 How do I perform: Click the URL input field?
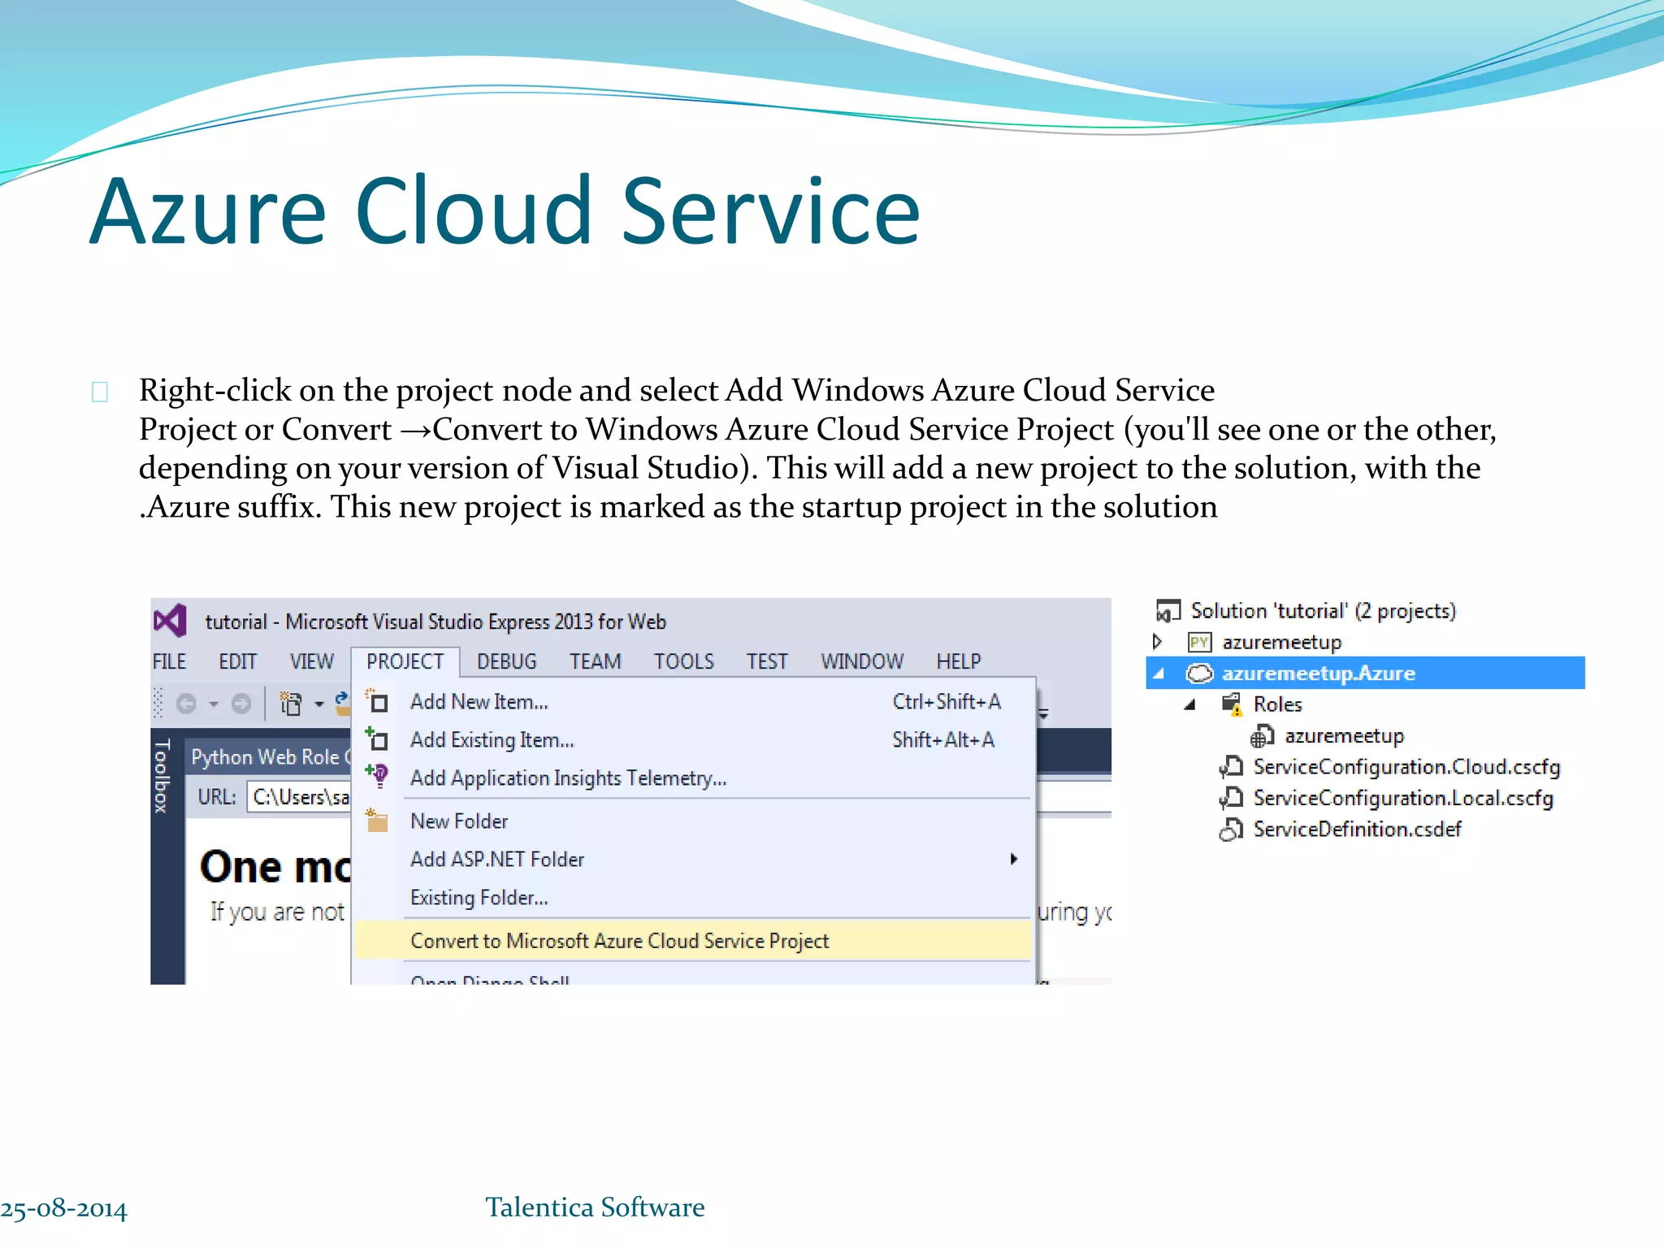pos(300,796)
